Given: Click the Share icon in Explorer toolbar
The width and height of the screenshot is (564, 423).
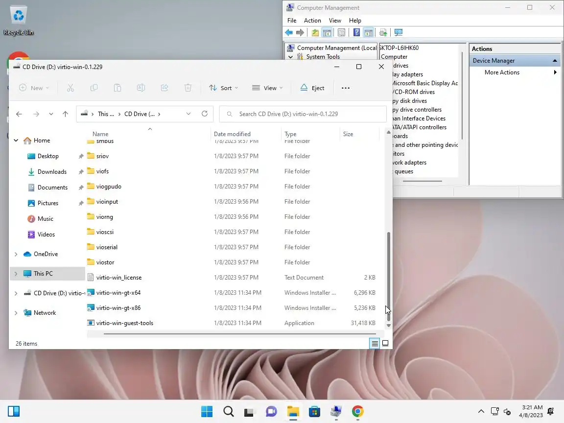Looking at the screenshot, I should click(x=164, y=88).
